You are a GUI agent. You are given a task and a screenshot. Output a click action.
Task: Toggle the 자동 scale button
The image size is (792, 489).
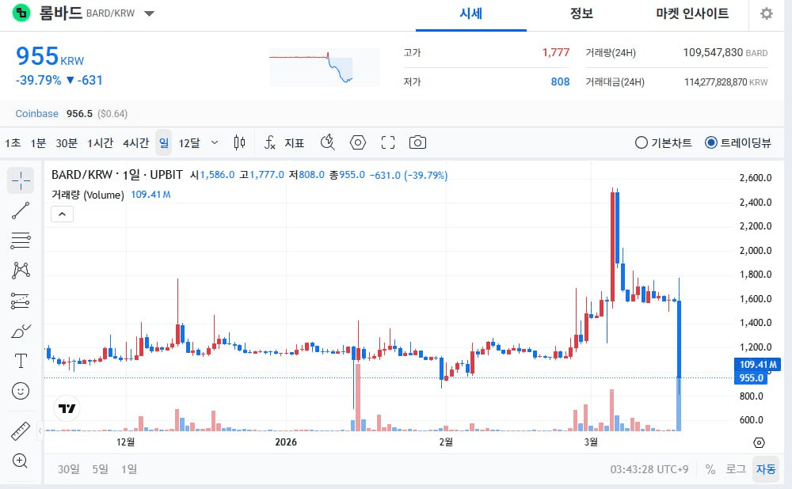[766, 468]
